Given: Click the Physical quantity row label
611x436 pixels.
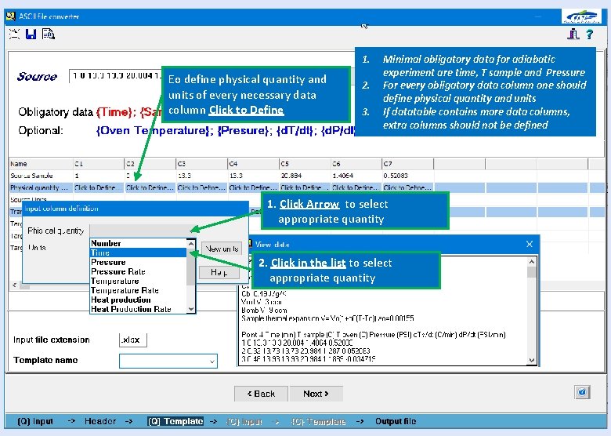Looking at the screenshot, I should pos(41,187).
